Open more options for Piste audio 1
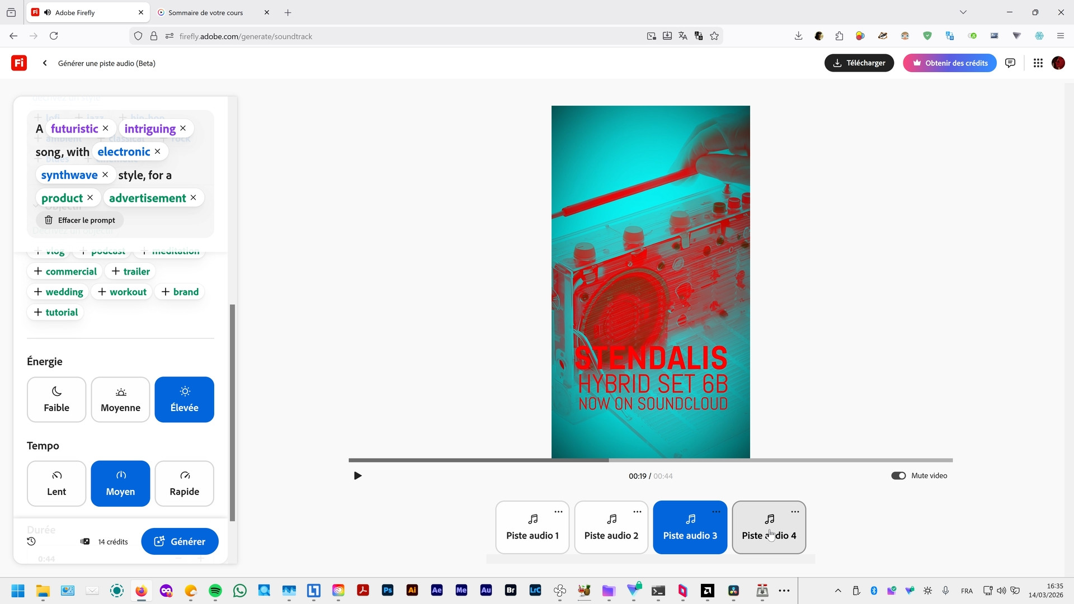The image size is (1074, 604). (558, 512)
